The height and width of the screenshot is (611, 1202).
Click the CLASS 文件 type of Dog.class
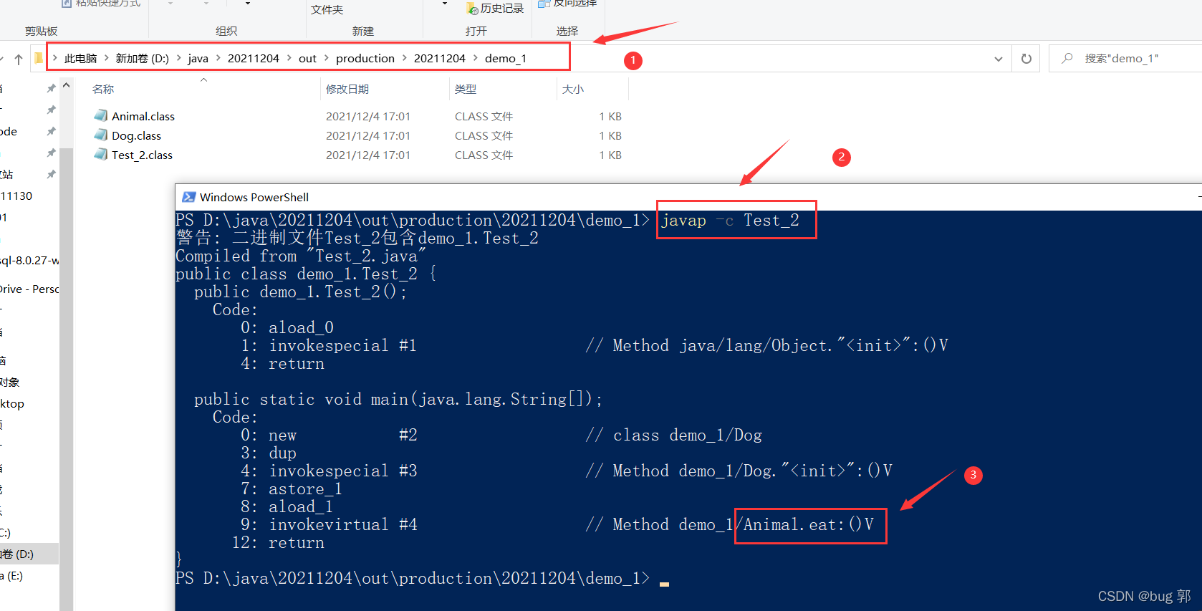484,135
